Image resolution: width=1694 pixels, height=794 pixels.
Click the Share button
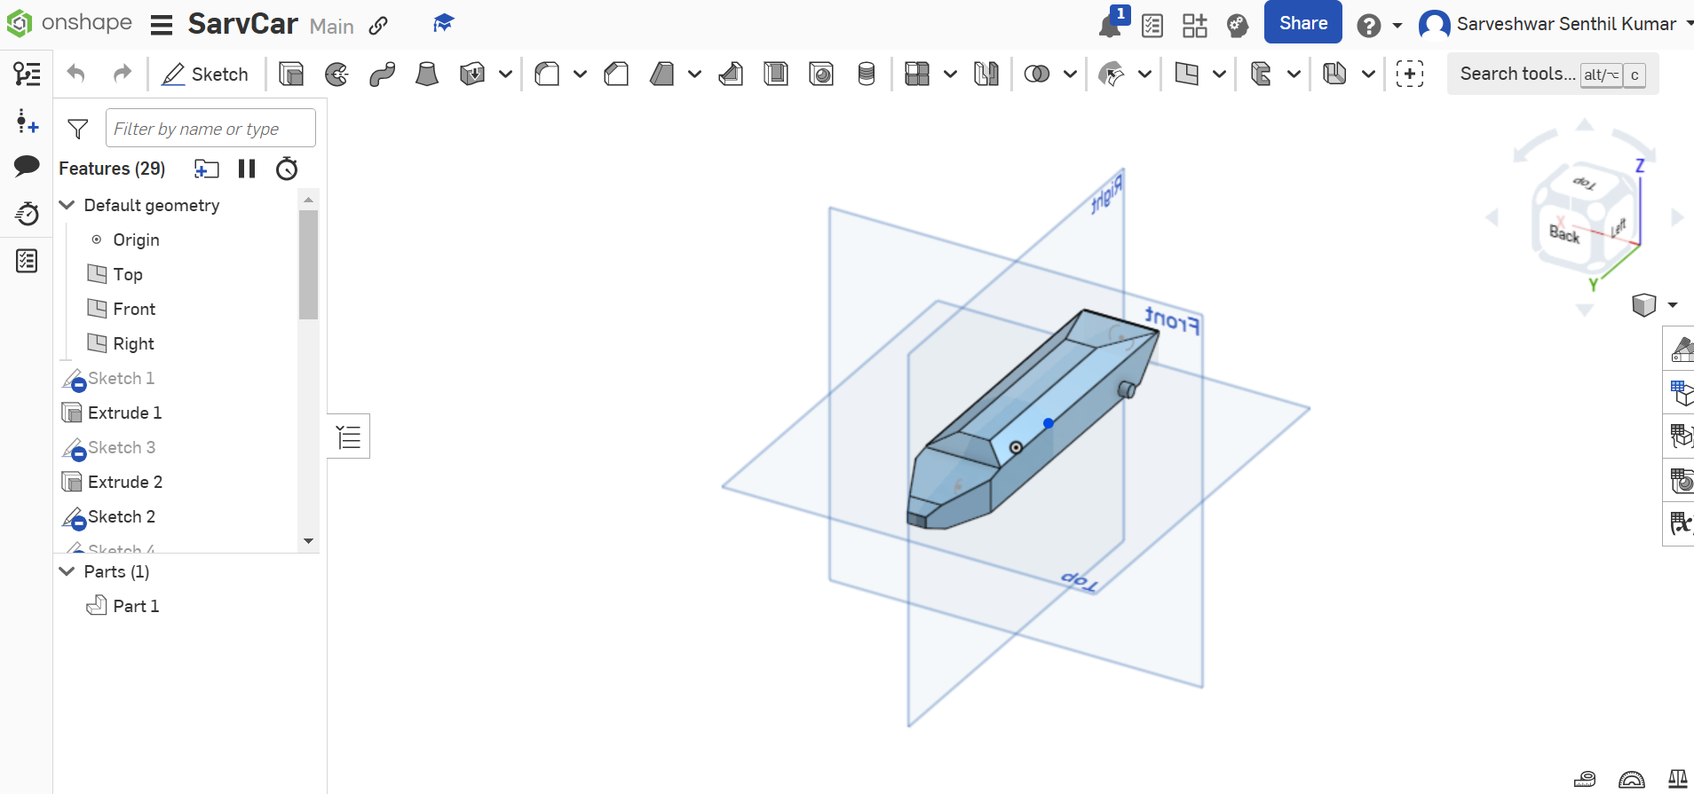(x=1302, y=23)
